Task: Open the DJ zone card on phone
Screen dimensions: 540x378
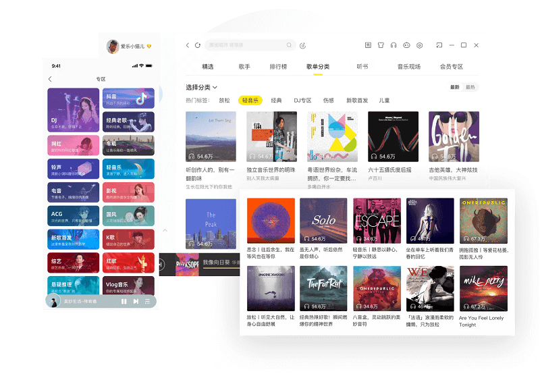Action: click(74, 110)
